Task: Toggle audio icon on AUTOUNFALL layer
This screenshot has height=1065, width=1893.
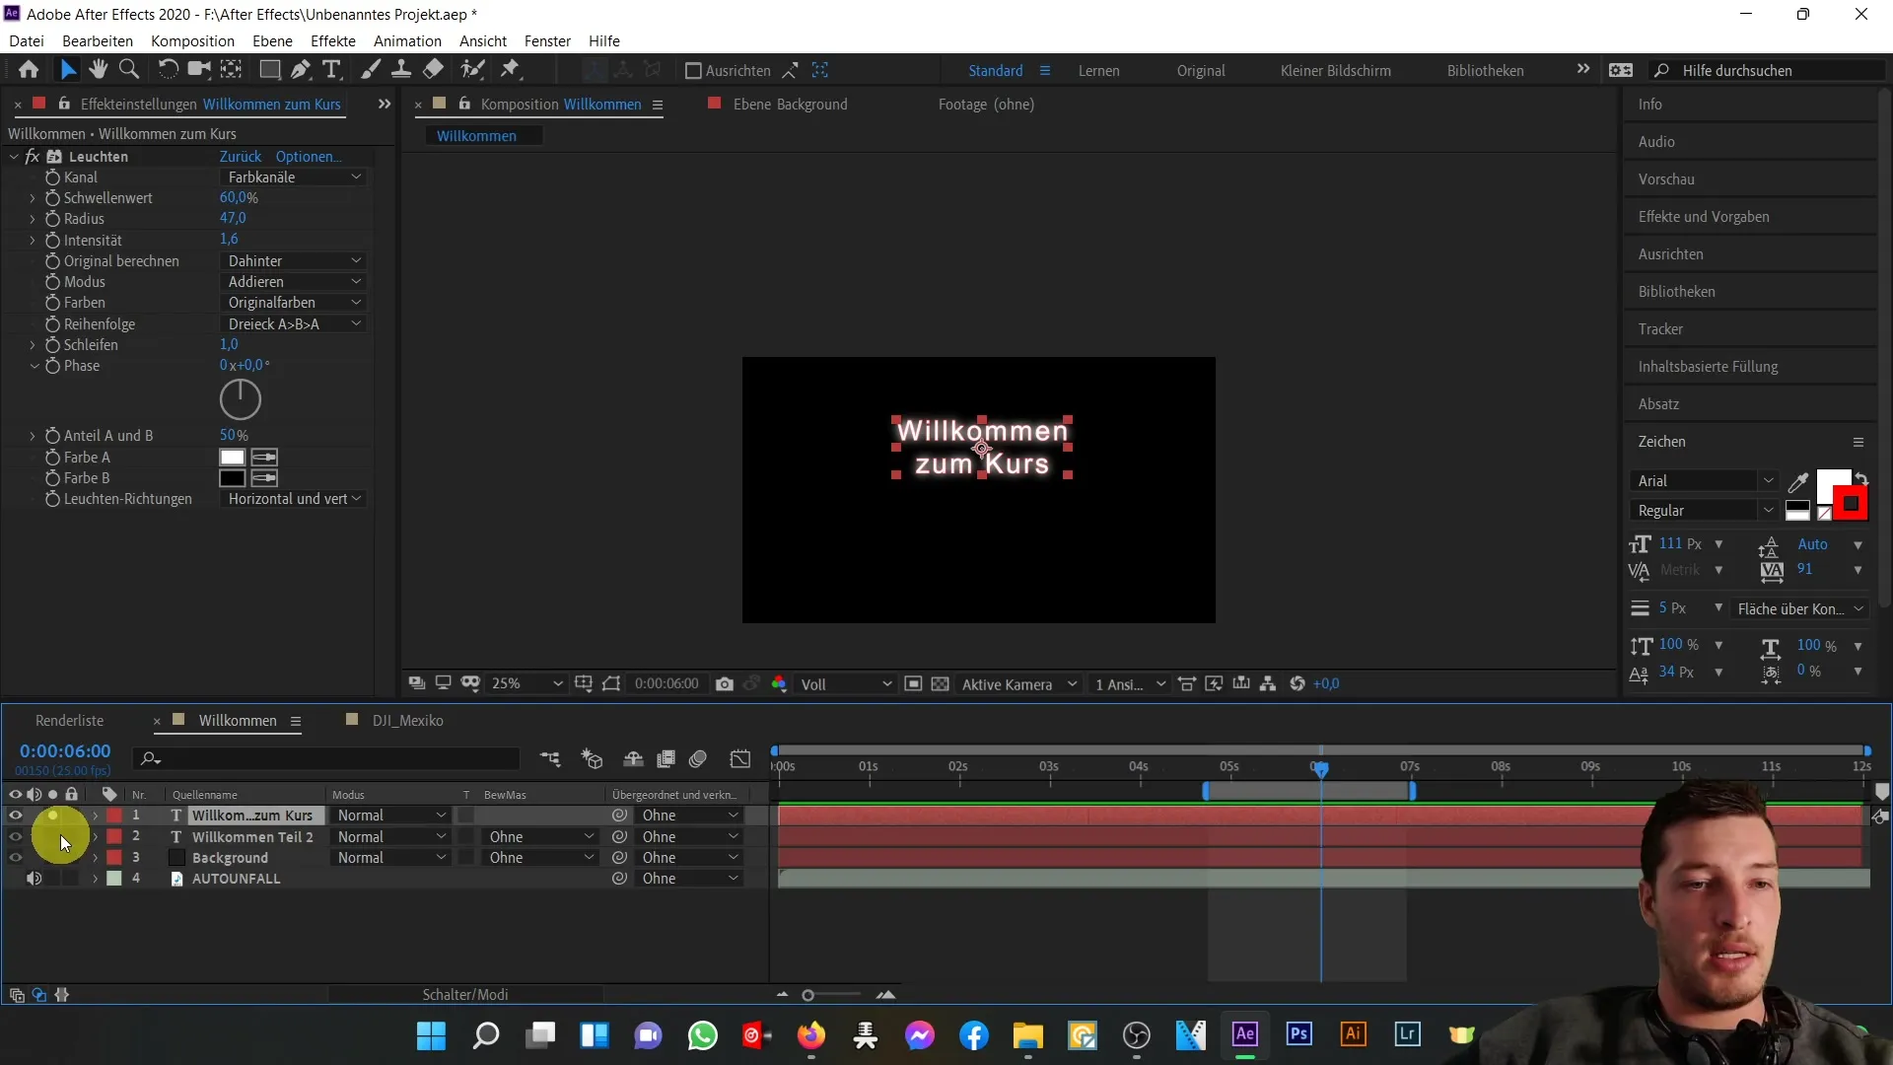Action: 34,879
